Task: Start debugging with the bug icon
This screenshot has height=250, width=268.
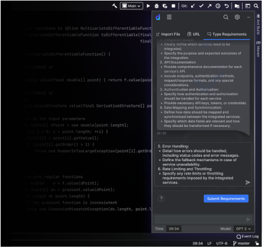Action: pos(156,6)
